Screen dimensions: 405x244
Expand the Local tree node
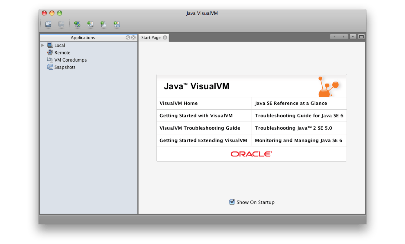43,45
